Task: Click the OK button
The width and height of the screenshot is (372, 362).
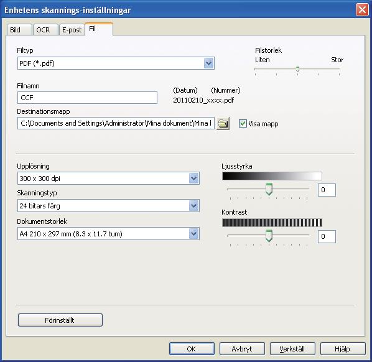Action: [x=192, y=349]
